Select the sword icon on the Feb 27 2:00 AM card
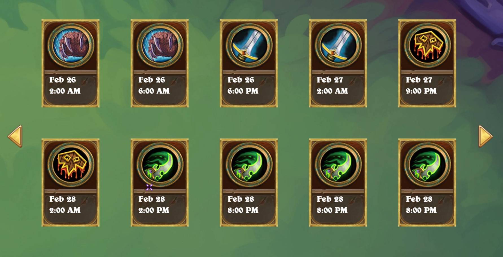The width and height of the screenshot is (503, 257). 338,45
